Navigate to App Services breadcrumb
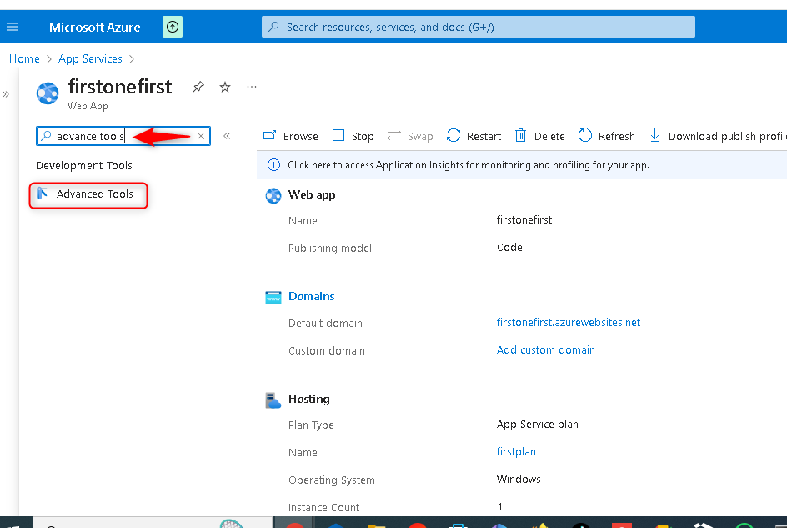The image size is (787, 528). [x=90, y=58]
